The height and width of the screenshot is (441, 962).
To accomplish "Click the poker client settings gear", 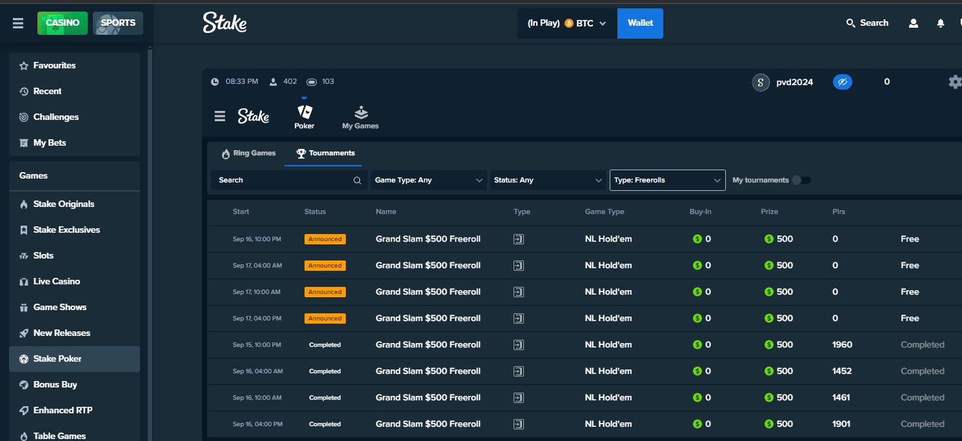I will coord(955,82).
